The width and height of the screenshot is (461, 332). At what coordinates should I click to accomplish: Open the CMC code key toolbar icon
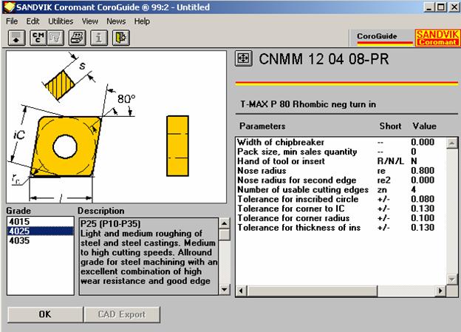pyautogui.click(x=38, y=38)
